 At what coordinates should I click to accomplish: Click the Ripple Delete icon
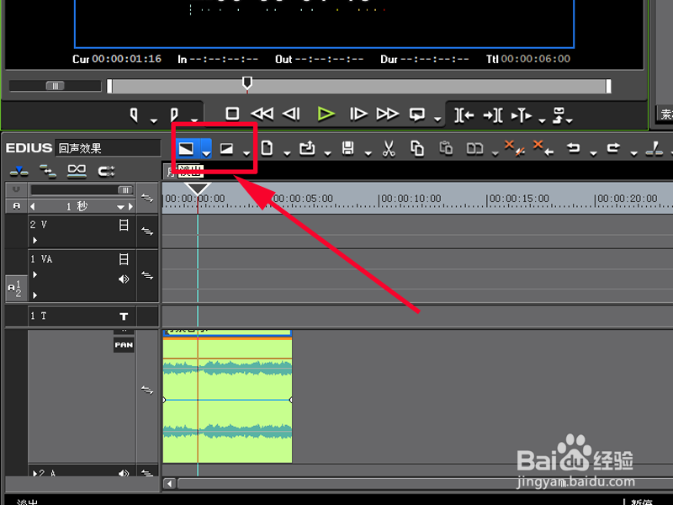[543, 148]
